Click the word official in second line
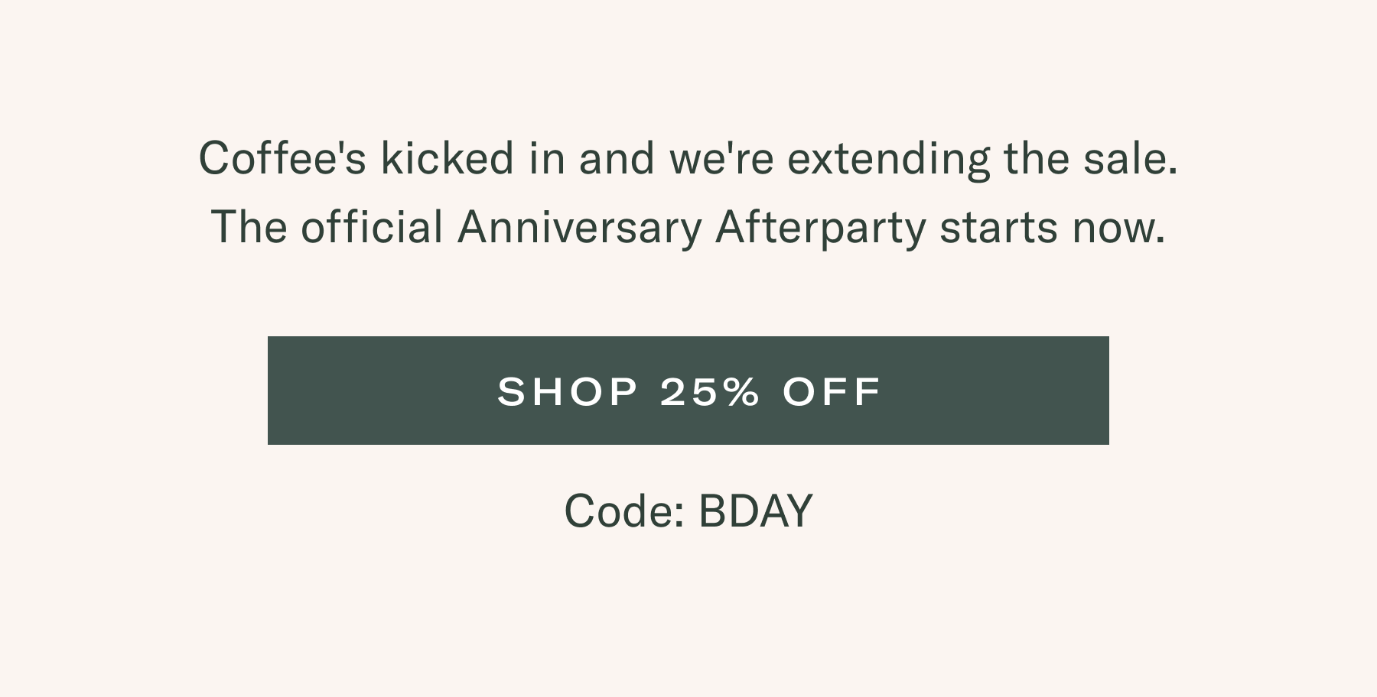1377x697 pixels. pos(372,227)
